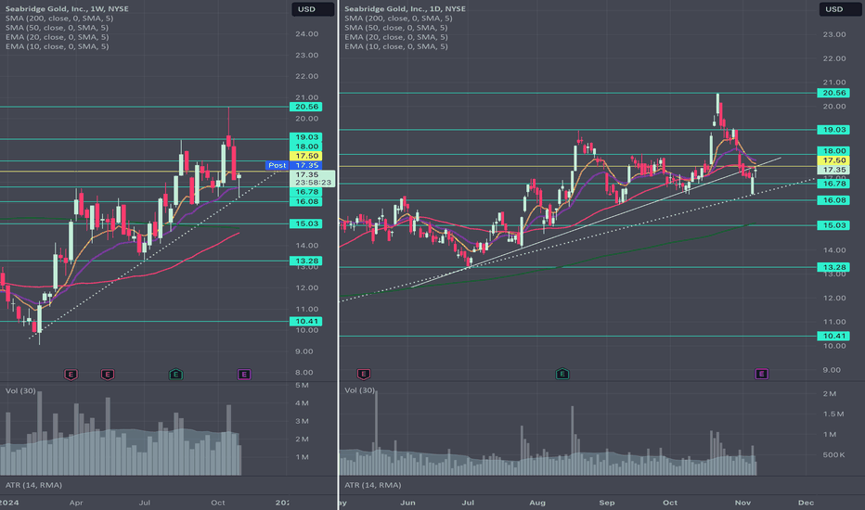
Task: Click the 19.03 price label on daily chart
Action: (x=833, y=130)
